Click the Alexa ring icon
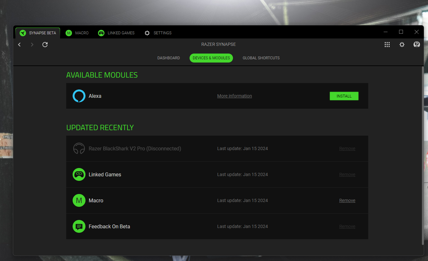This screenshot has height=261, width=428. [x=79, y=96]
